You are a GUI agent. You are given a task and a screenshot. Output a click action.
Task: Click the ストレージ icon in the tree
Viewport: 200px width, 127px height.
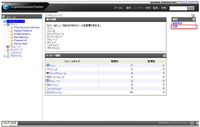coord(8,47)
